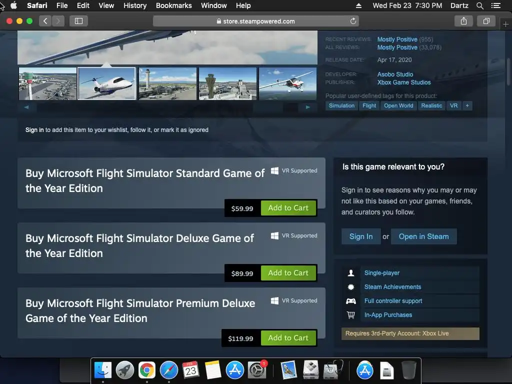Open Finder from the Dock
This screenshot has height=384, width=512.
click(x=103, y=370)
